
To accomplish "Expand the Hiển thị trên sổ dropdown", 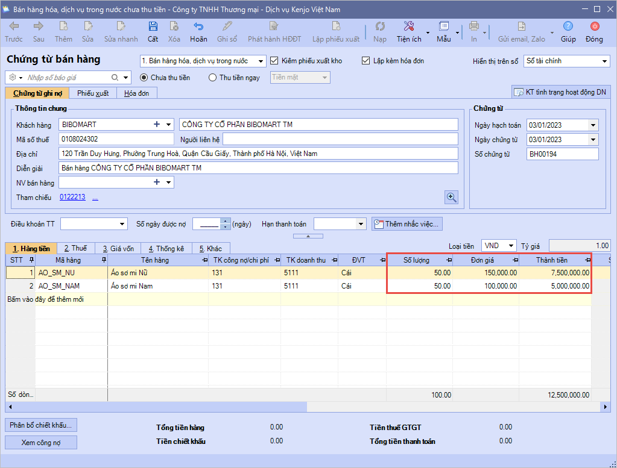I will 605,61.
